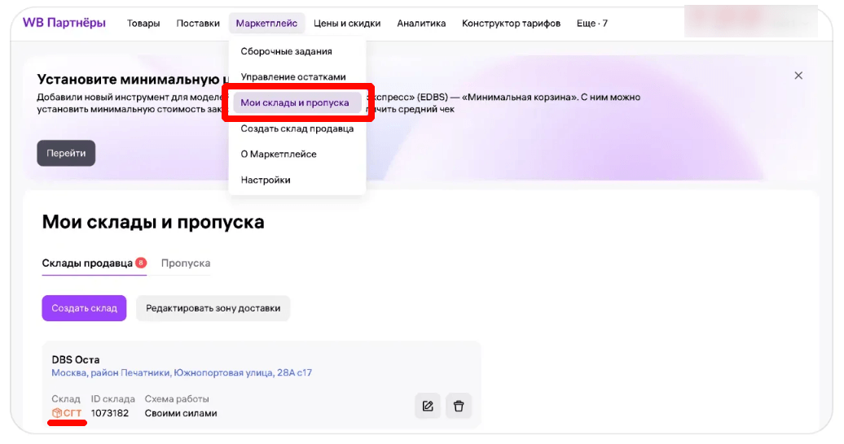Select Мои склады и пропуска item
844x444 pixels.
(x=295, y=103)
